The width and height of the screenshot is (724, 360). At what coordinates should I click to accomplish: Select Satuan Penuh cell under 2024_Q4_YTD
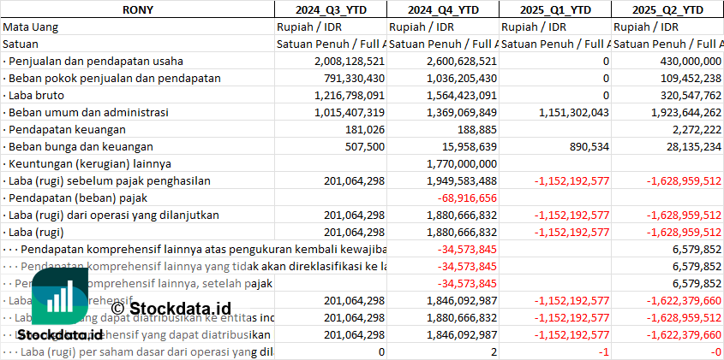click(443, 44)
